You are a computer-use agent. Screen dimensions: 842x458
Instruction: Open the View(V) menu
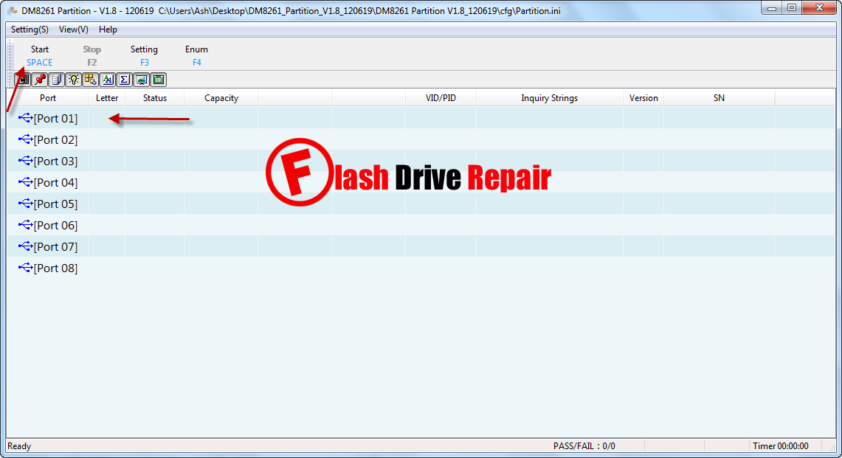(74, 30)
